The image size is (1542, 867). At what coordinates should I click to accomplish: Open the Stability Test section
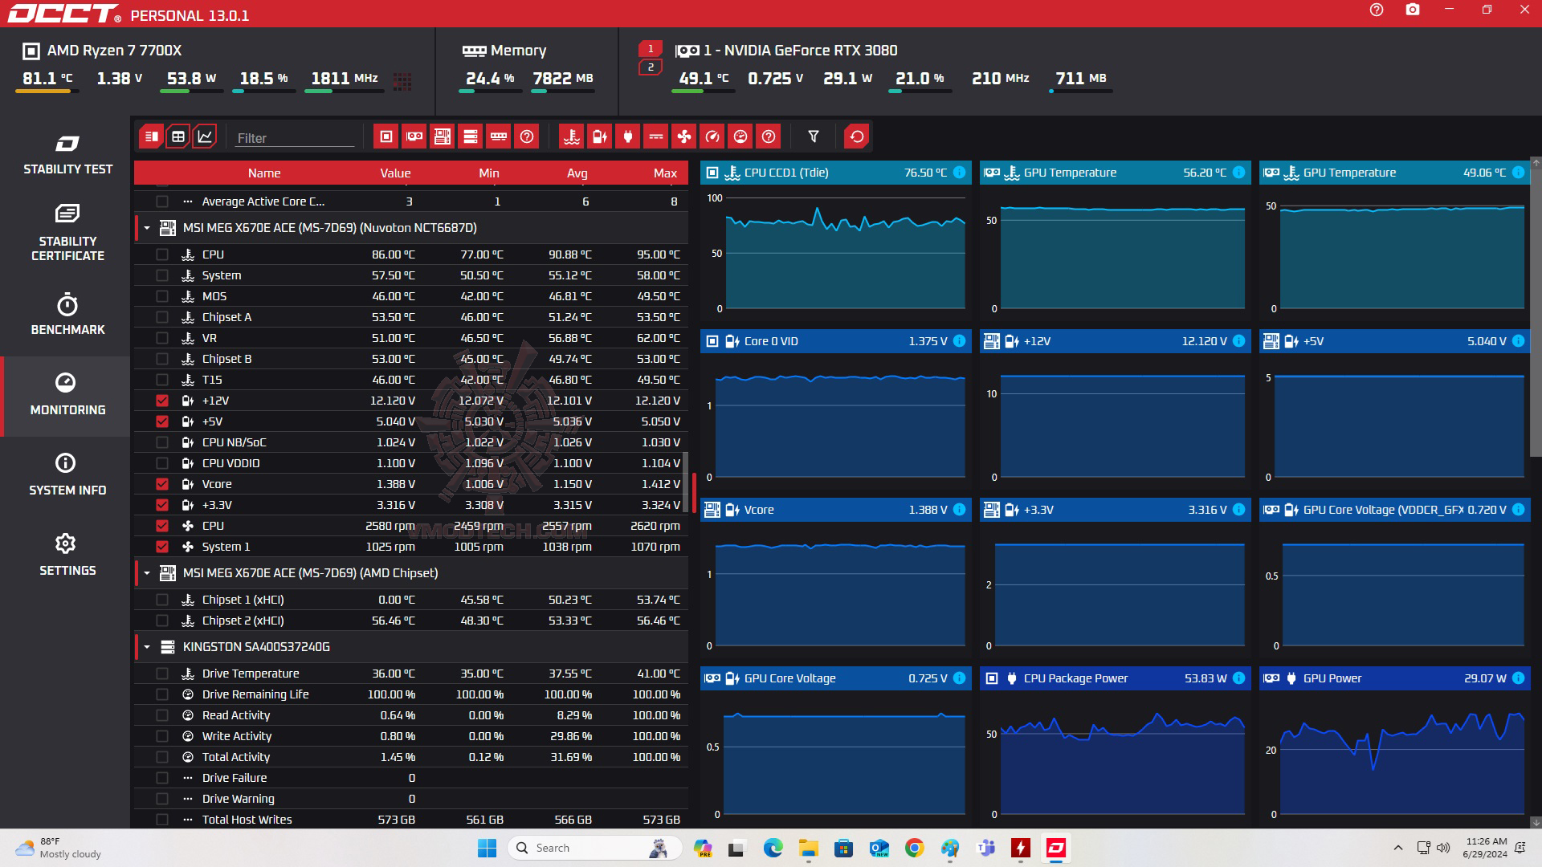[x=67, y=155]
